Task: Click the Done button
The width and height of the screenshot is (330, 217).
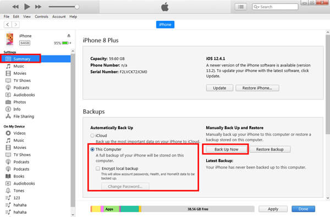Action: pos(303,209)
